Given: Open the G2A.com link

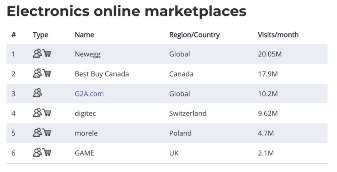Looking at the screenshot, I should click(x=89, y=94).
